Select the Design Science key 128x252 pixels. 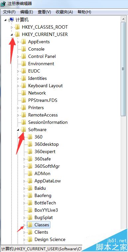click(50, 239)
